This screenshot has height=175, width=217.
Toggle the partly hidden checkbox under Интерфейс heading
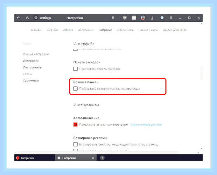point(75,50)
